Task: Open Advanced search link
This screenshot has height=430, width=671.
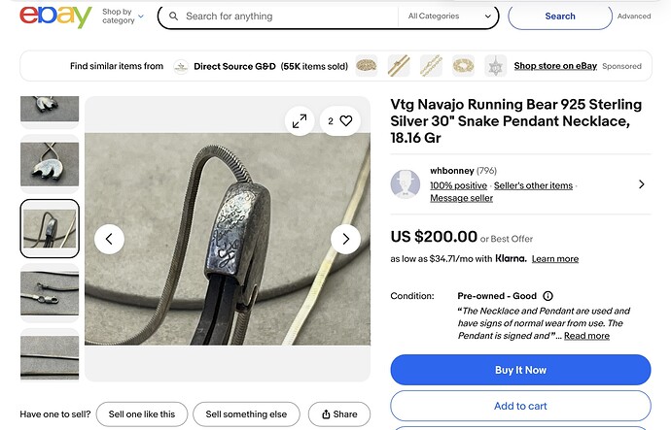Action: (634, 17)
